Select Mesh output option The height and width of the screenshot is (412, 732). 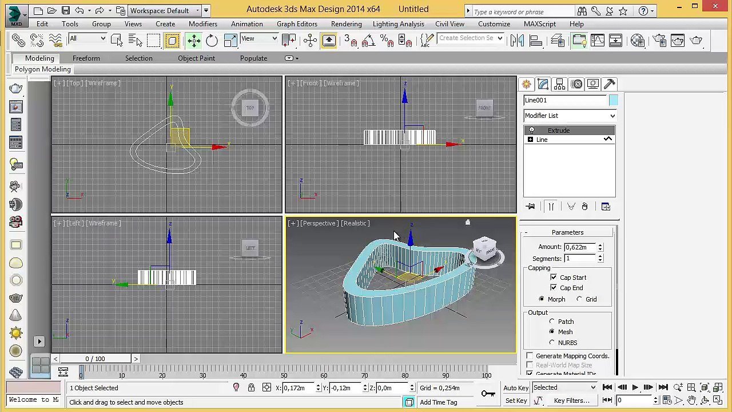tap(552, 332)
